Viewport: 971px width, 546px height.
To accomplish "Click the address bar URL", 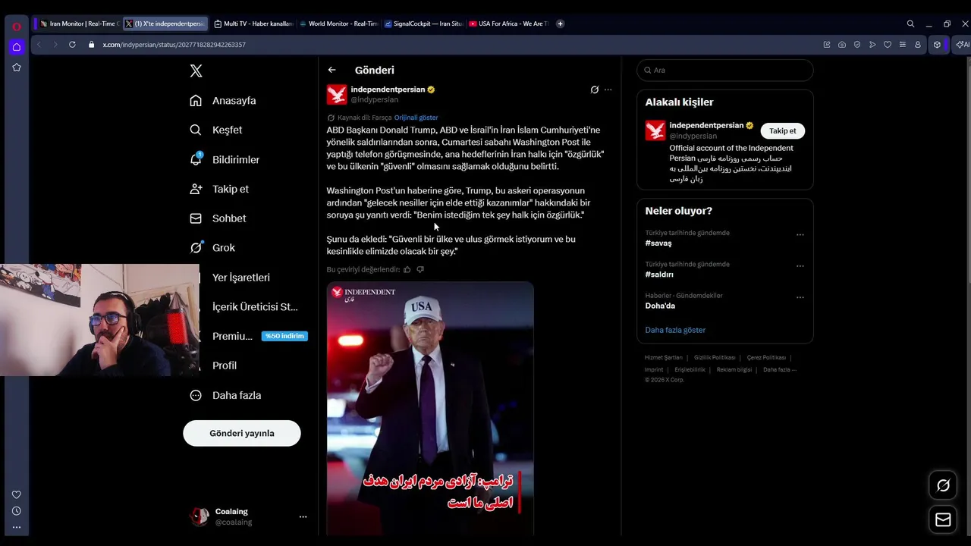I will [174, 45].
